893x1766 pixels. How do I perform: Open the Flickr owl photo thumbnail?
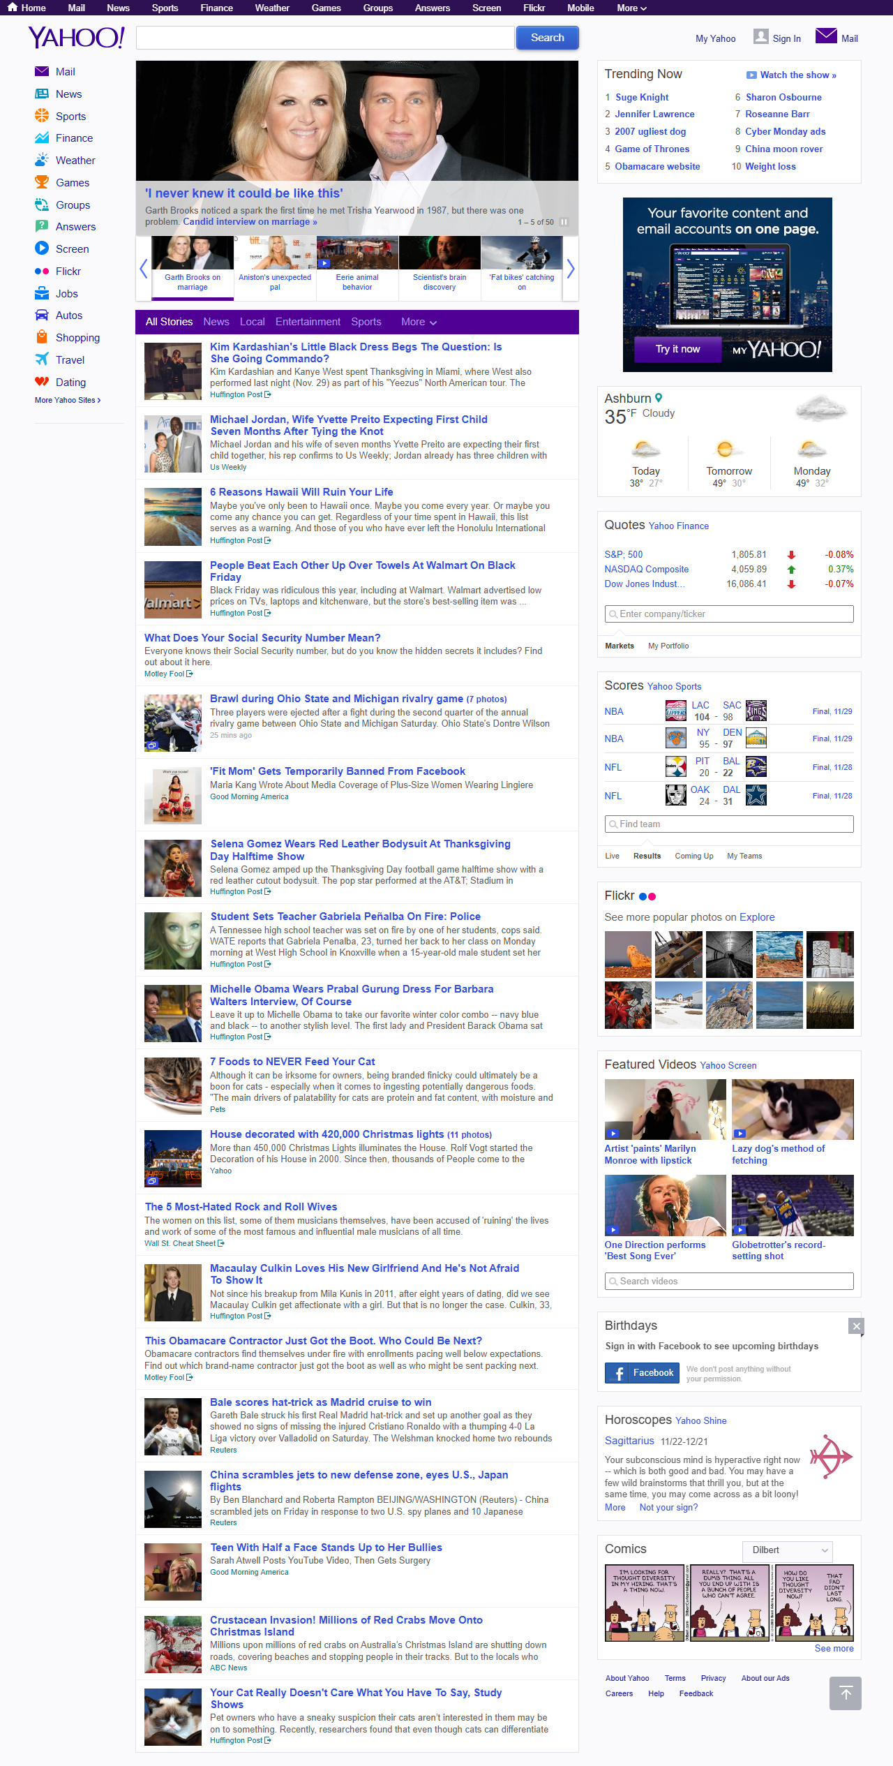(x=628, y=954)
